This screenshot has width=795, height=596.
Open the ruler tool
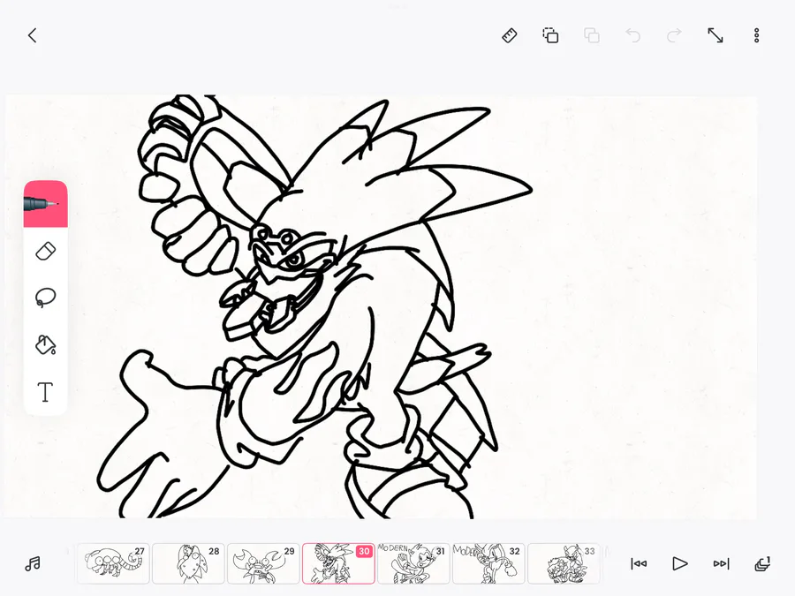tap(510, 35)
